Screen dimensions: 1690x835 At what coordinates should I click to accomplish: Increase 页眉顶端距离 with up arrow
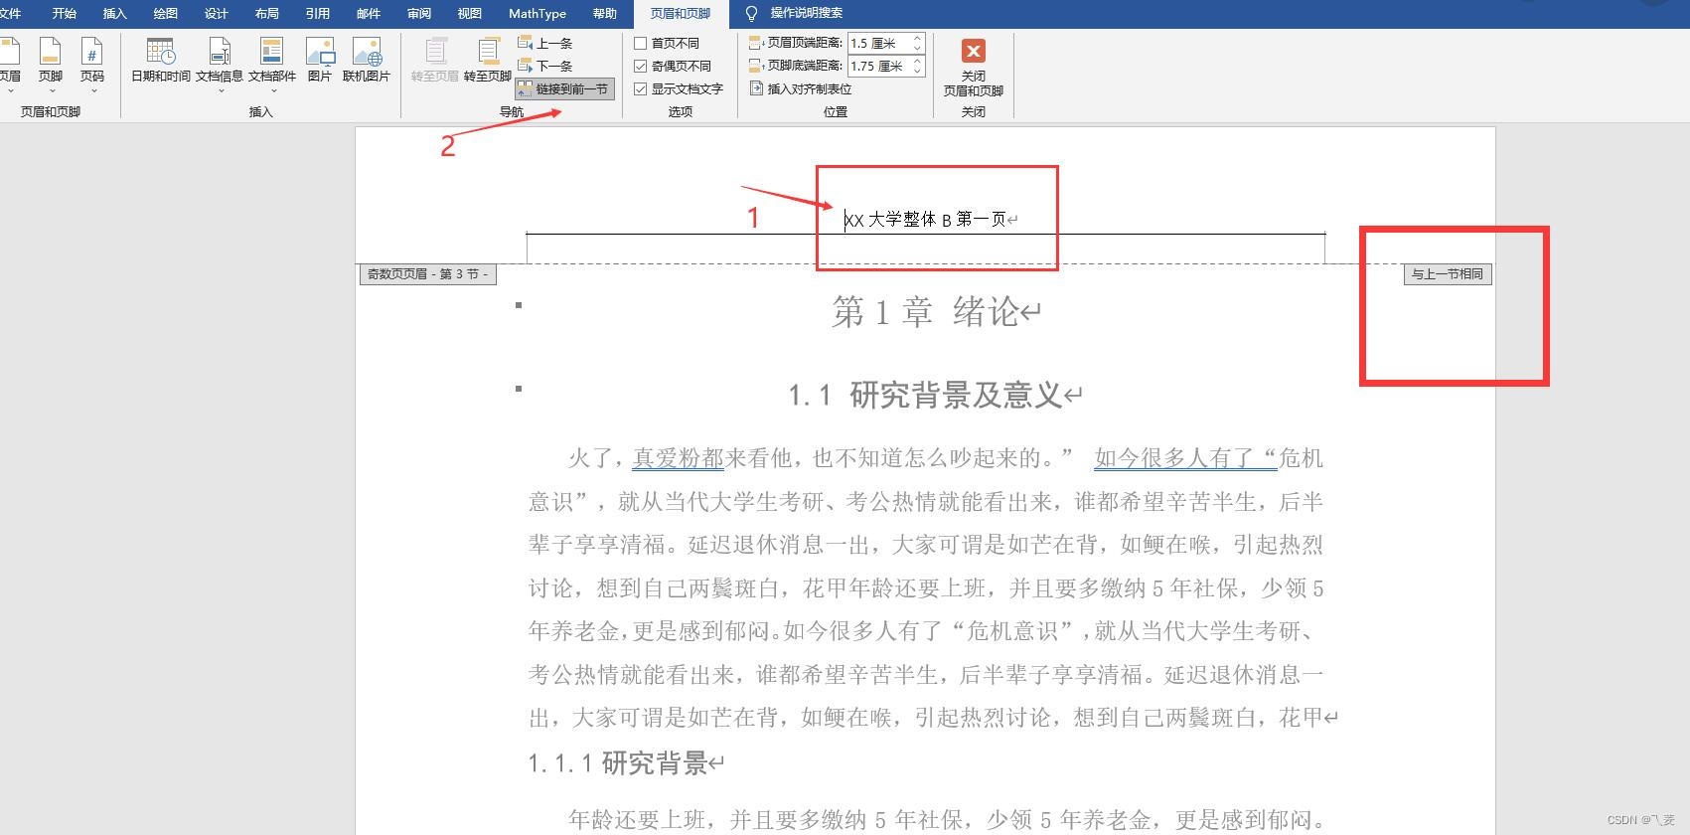pos(917,39)
